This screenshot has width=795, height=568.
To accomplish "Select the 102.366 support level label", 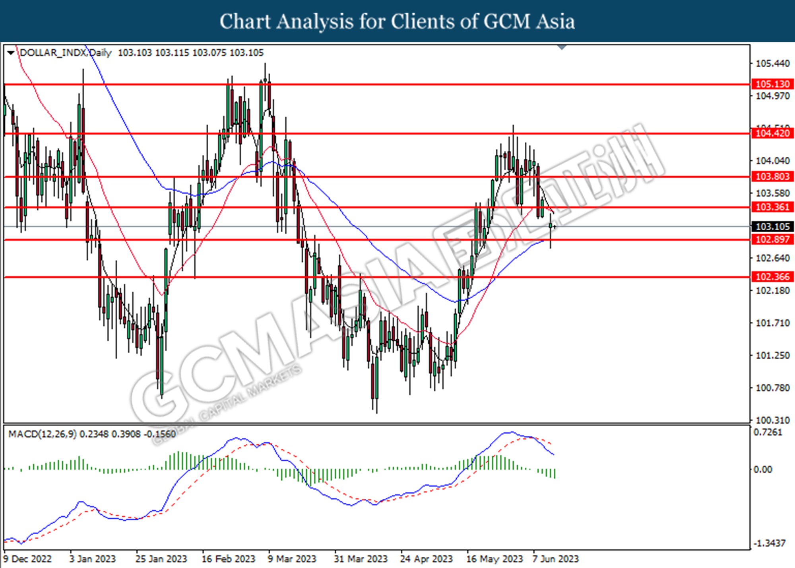I will [772, 277].
